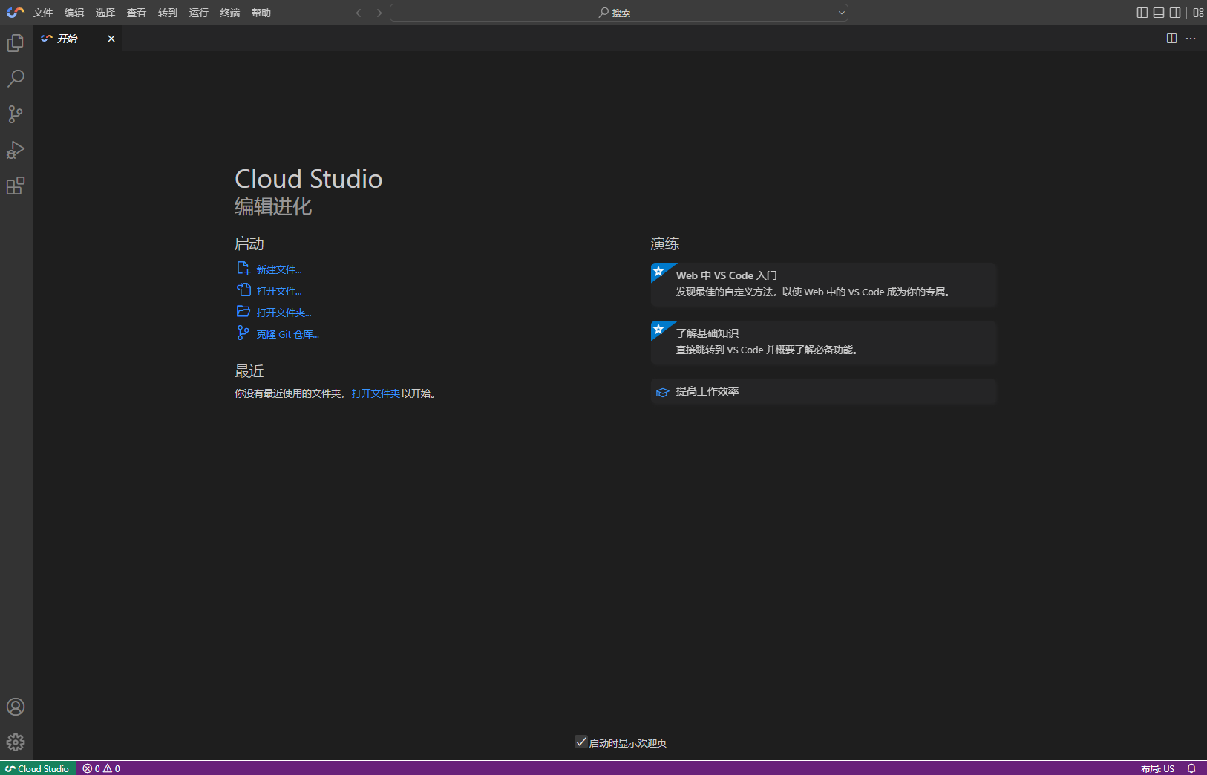
Task: Click 打开文件夹 link in 最近 section
Action: coord(376,393)
